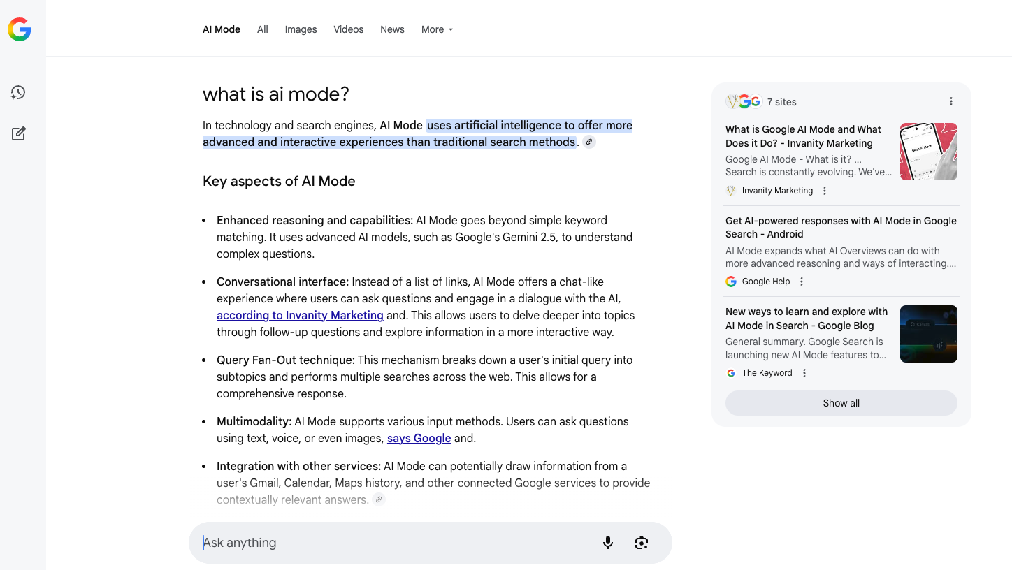Open 'New ways to learn and explore with AI Mode' result
This screenshot has width=1012, height=570.
point(807,319)
